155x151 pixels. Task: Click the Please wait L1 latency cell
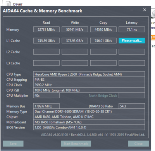[132, 41]
